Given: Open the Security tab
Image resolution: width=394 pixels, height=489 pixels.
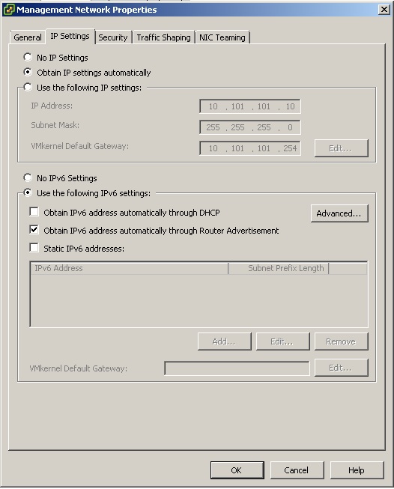Looking at the screenshot, I should [x=113, y=37].
